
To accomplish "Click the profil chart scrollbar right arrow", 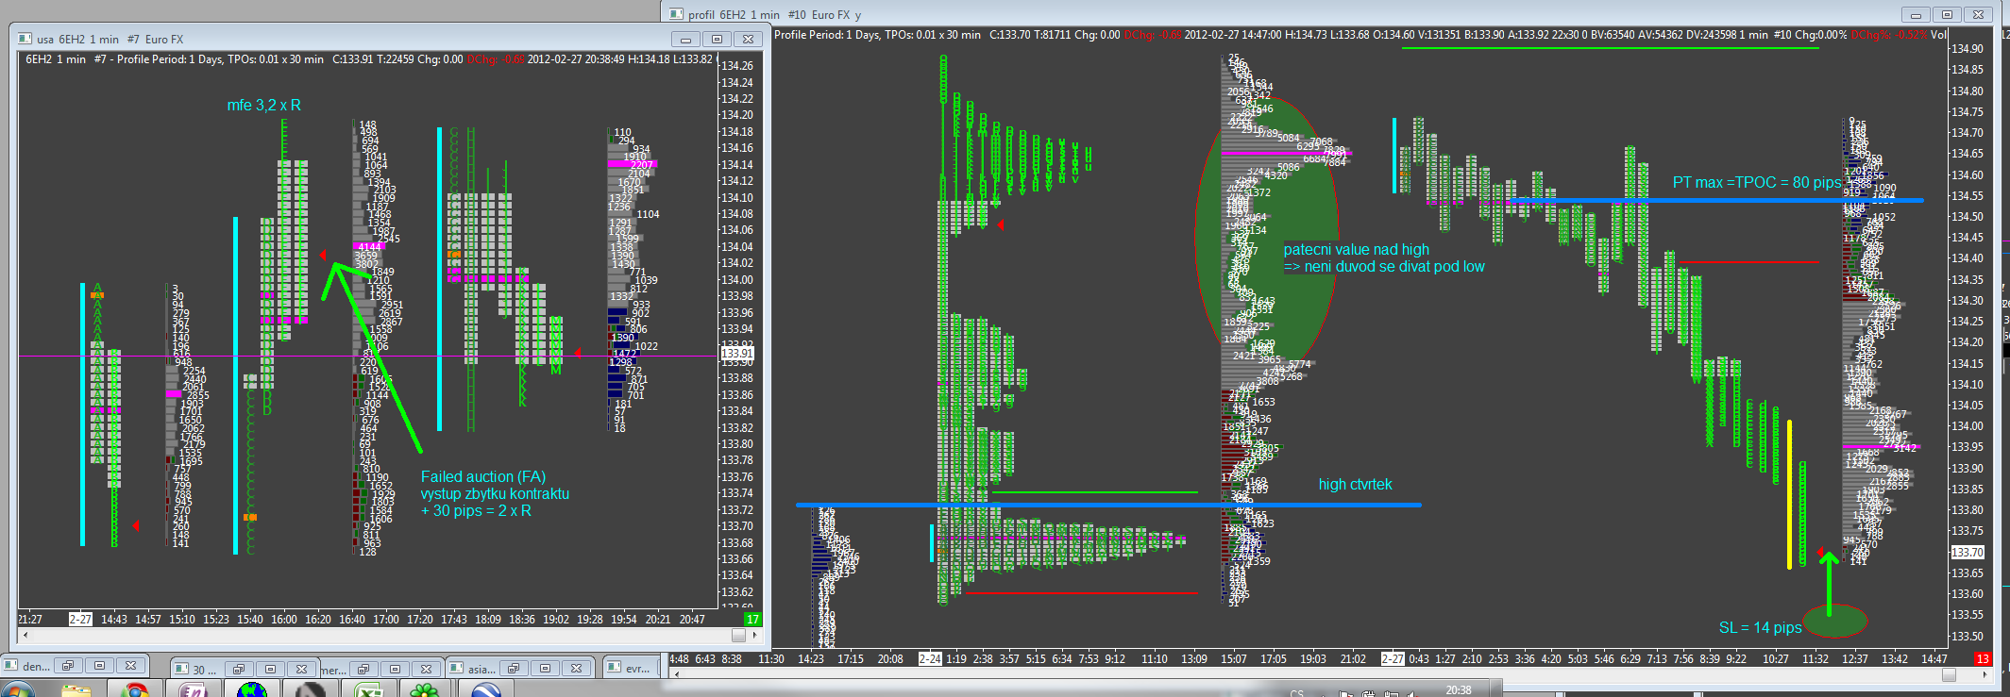I will (1985, 674).
